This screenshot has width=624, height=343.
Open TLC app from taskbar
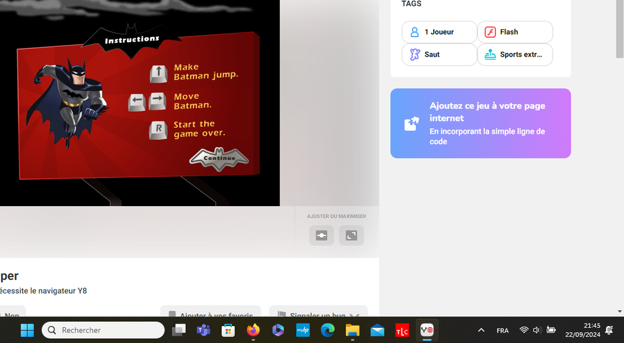coord(402,330)
